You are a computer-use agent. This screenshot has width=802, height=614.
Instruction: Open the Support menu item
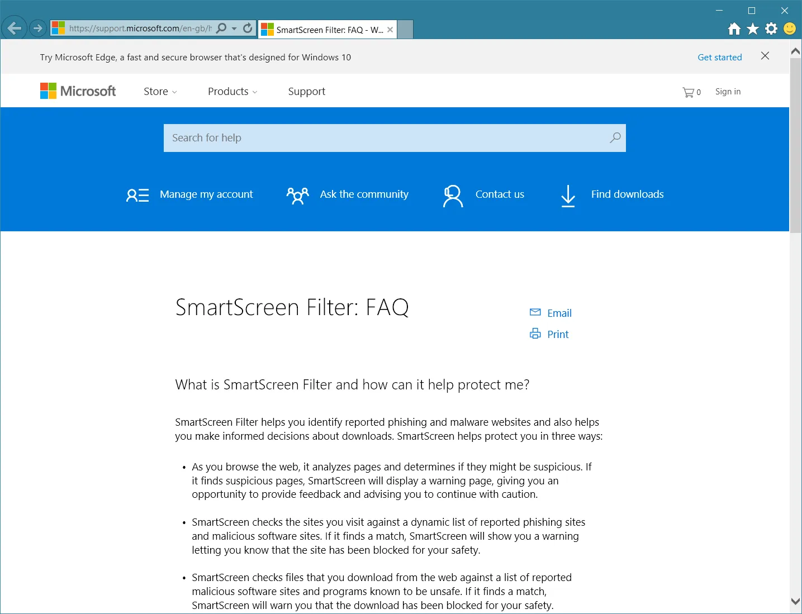306,91
